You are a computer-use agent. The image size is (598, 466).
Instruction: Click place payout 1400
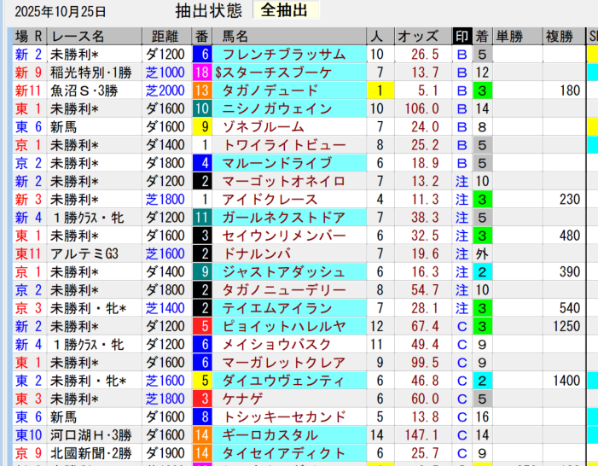click(x=566, y=381)
